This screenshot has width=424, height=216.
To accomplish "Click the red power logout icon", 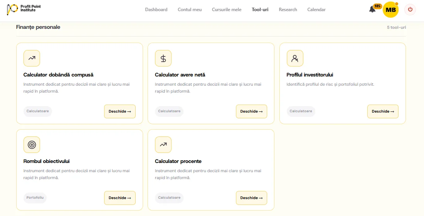I will [410, 10].
